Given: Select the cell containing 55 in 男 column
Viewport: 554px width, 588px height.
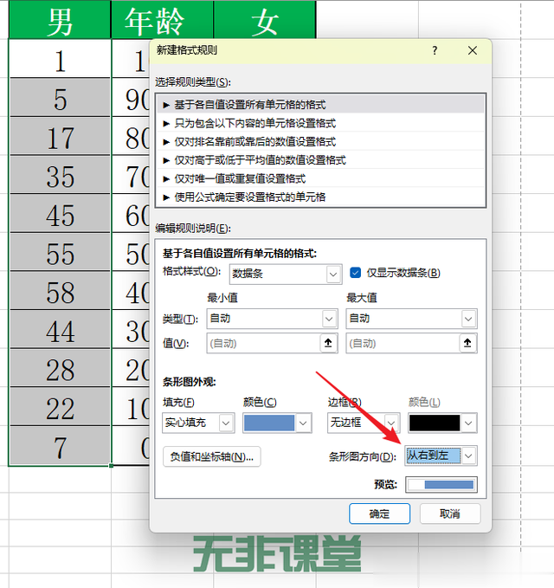Looking at the screenshot, I should pyautogui.click(x=60, y=252).
